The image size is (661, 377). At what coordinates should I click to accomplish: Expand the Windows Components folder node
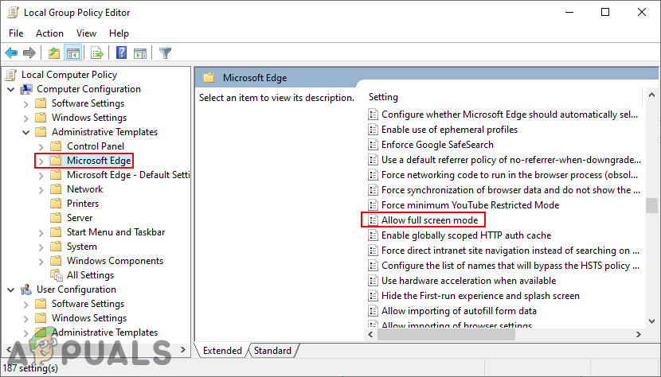[41, 261]
